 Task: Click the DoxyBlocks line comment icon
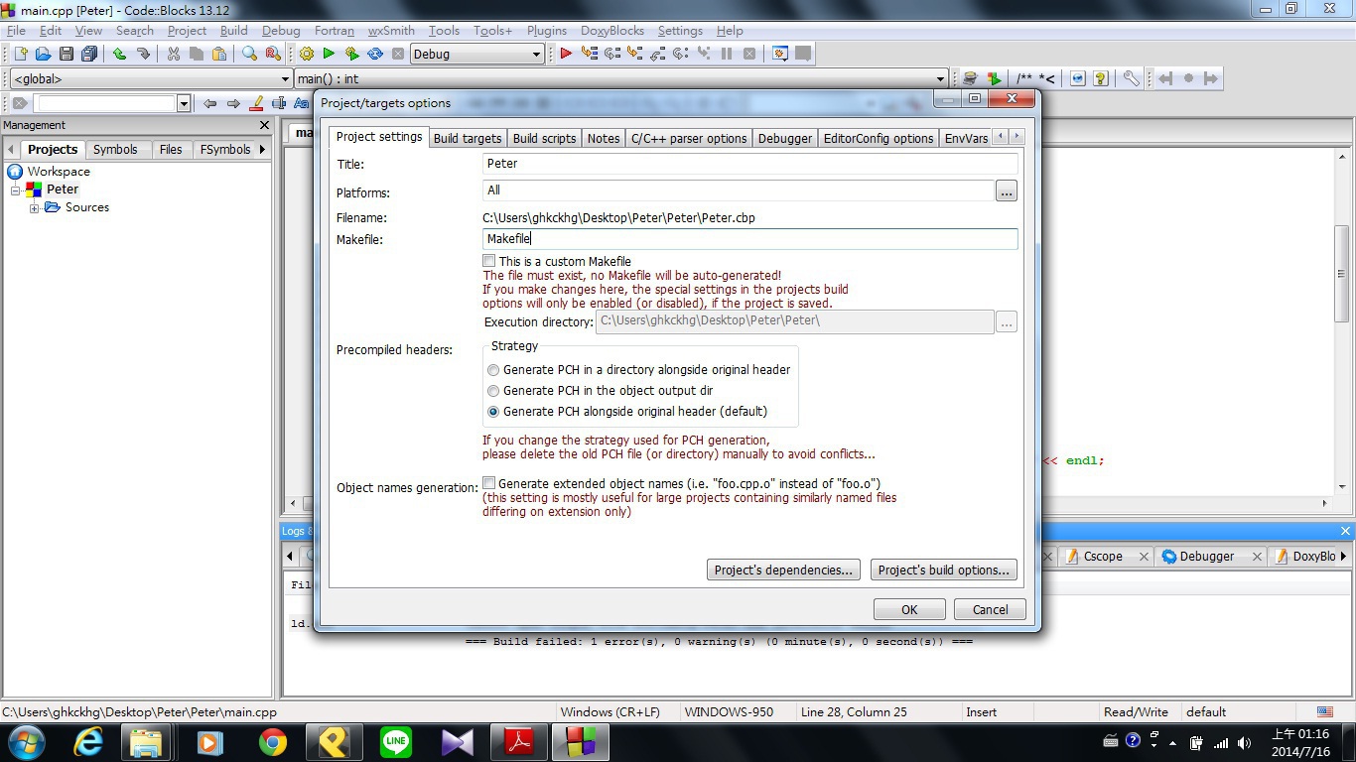point(1048,78)
